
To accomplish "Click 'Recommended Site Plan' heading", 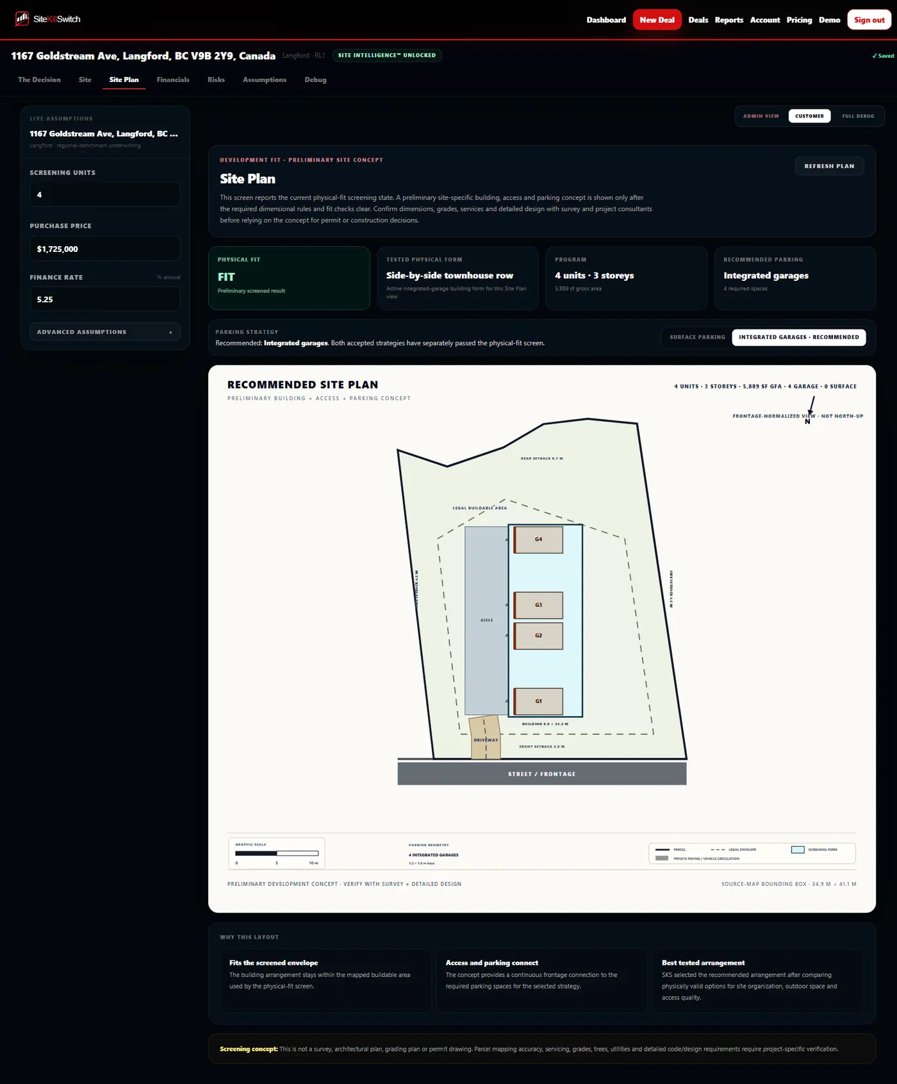I will tap(302, 385).
